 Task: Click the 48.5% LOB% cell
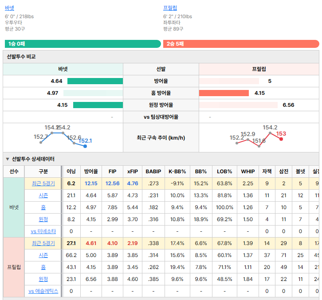(224, 279)
